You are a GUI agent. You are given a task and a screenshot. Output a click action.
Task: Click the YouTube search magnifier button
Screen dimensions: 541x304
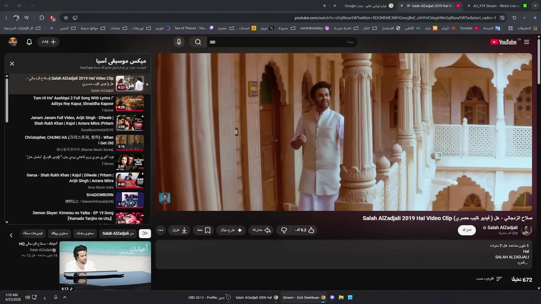click(198, 42)
